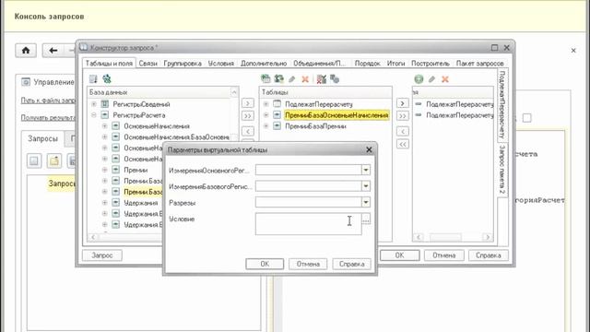The width and height of the screenshot is (590, 332).
Task: Move selected table right with single > arrow beside База данных
Action: tap(248, 103)
